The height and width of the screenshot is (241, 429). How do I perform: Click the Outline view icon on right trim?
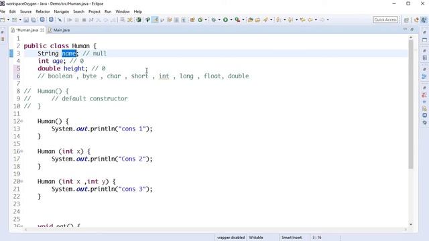click(424, 76)
